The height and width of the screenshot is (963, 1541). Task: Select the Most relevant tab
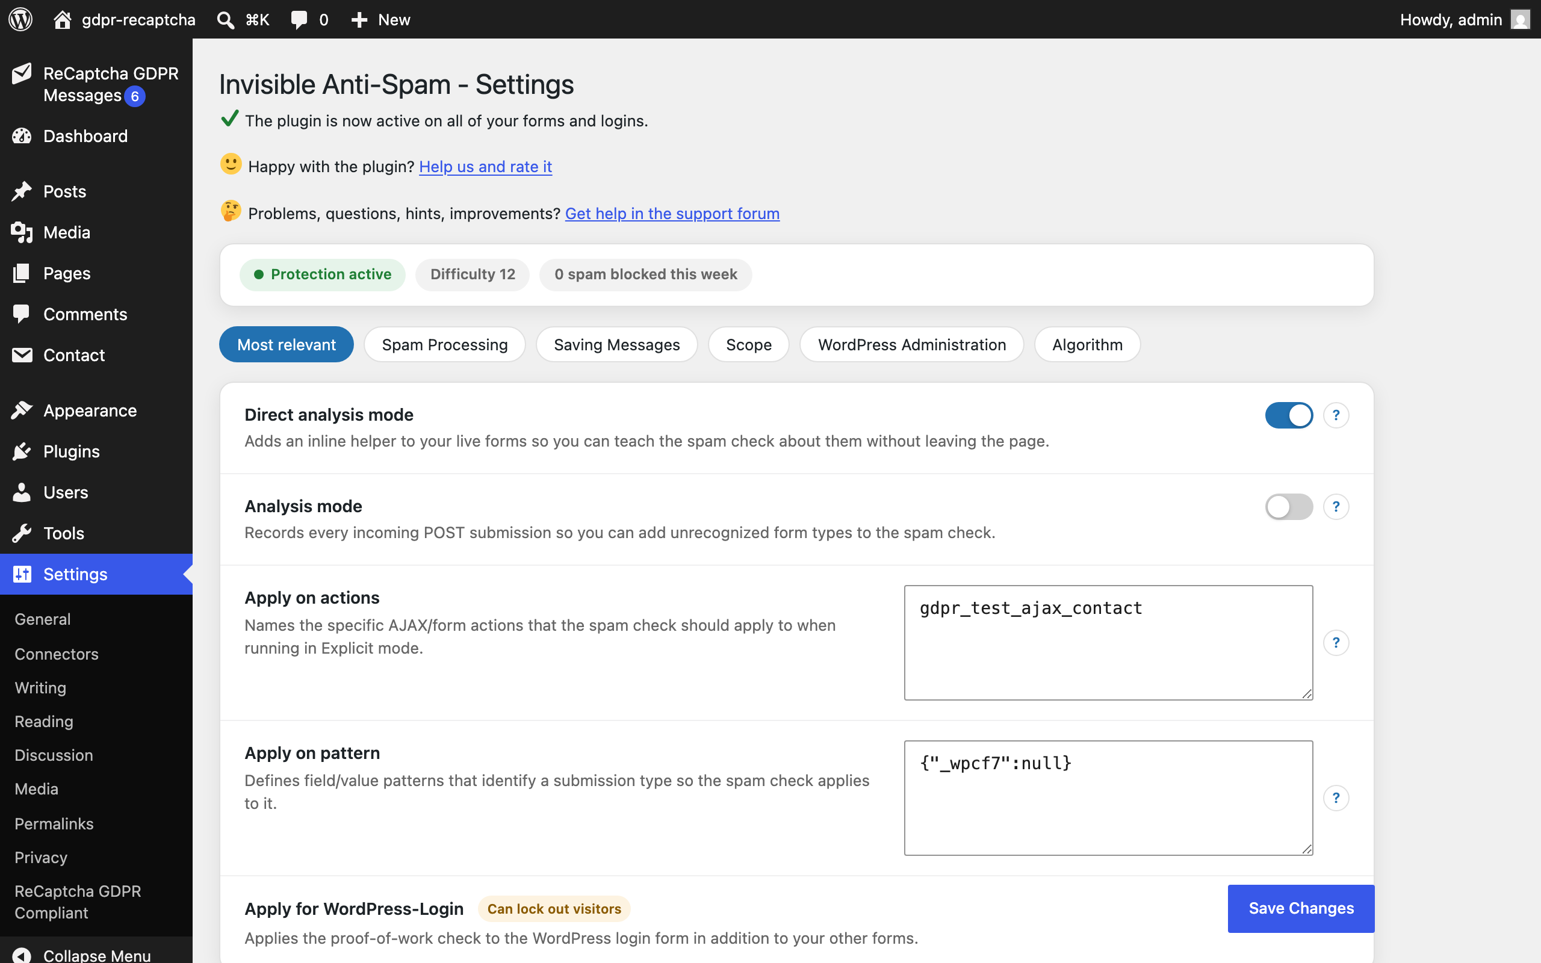tap(287, 344)
